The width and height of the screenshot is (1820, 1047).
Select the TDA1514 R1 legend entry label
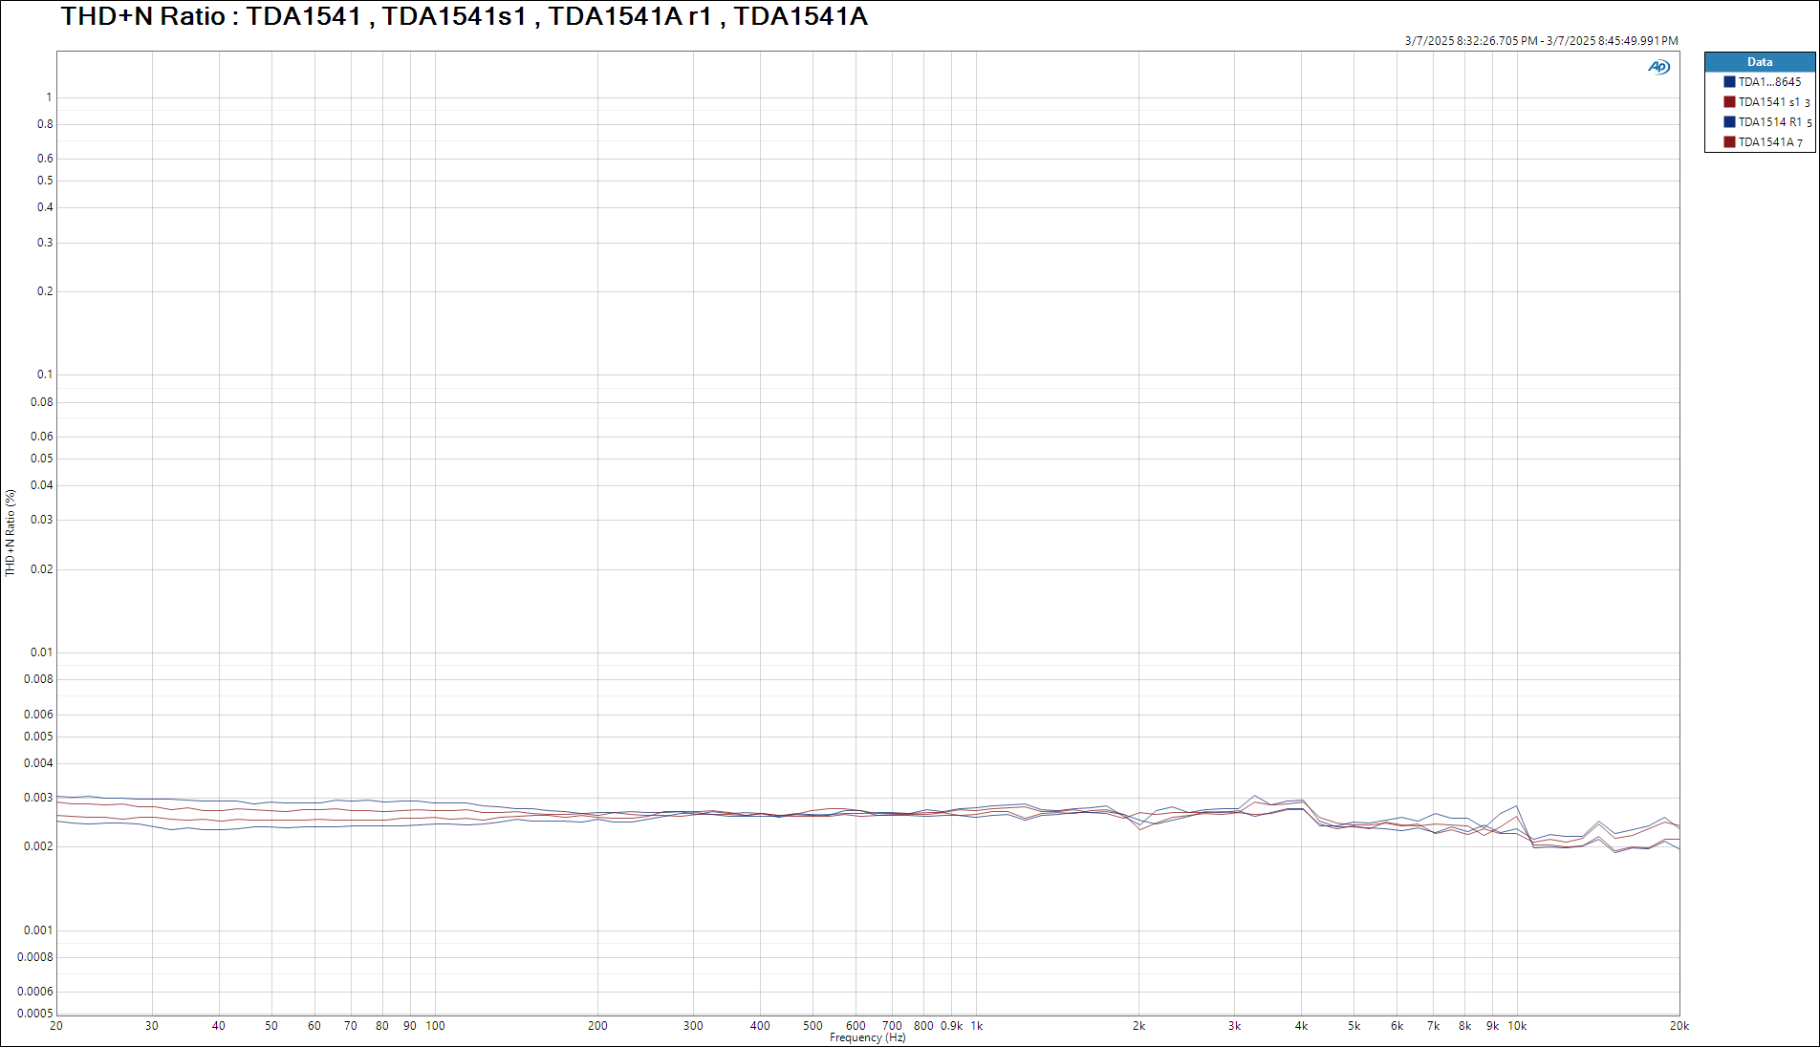[1769, 122]
